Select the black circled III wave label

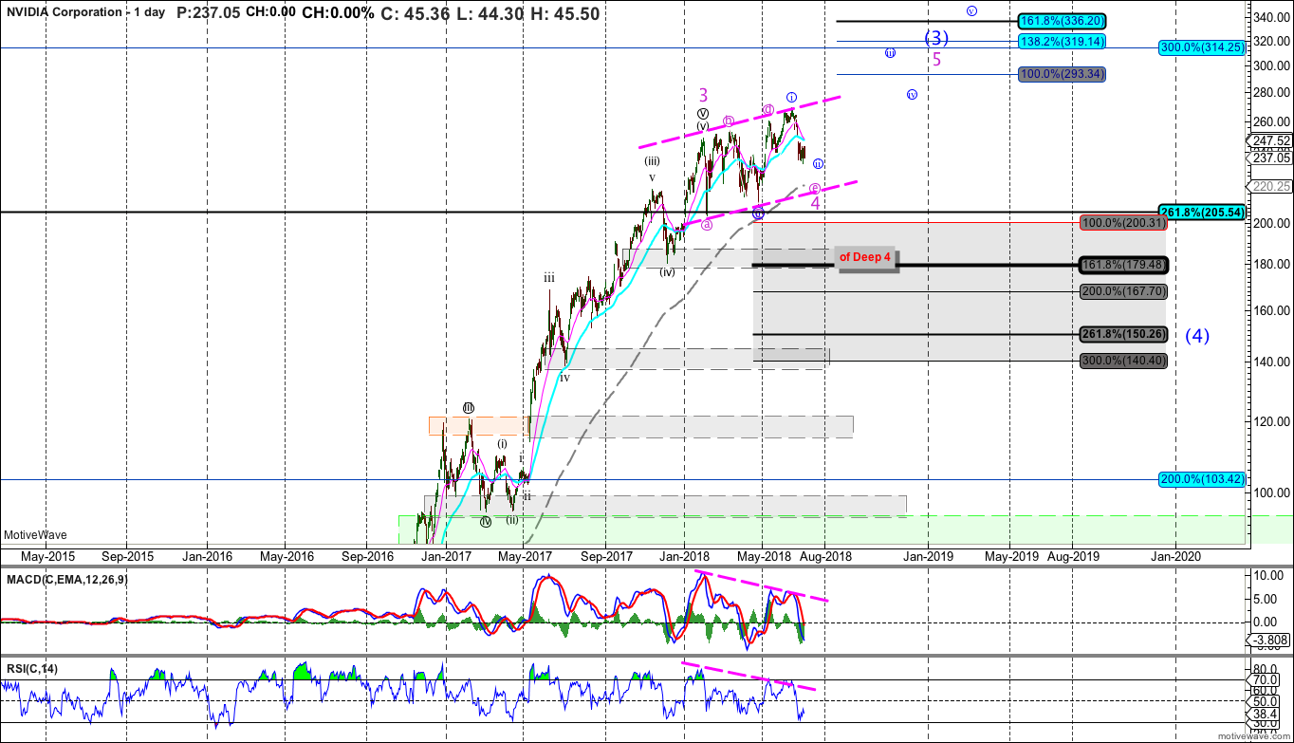pos(469,408)
